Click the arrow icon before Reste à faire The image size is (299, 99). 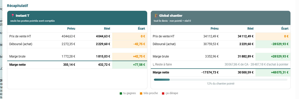(154, 64)
